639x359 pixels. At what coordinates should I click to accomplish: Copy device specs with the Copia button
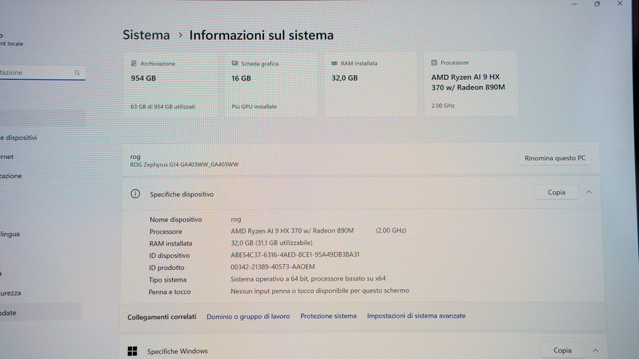(557, 192)
